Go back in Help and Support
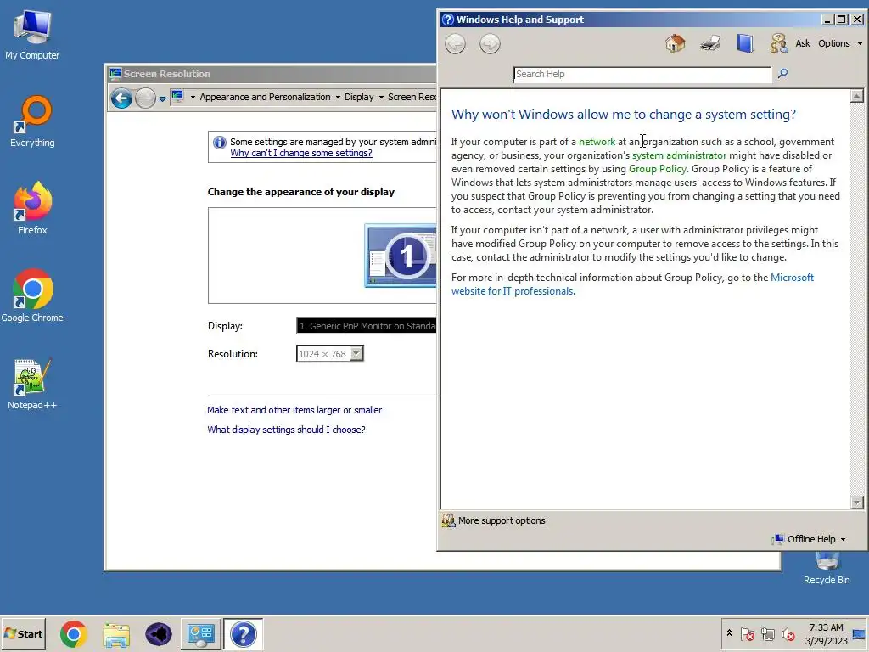 [x=455, y=43]
